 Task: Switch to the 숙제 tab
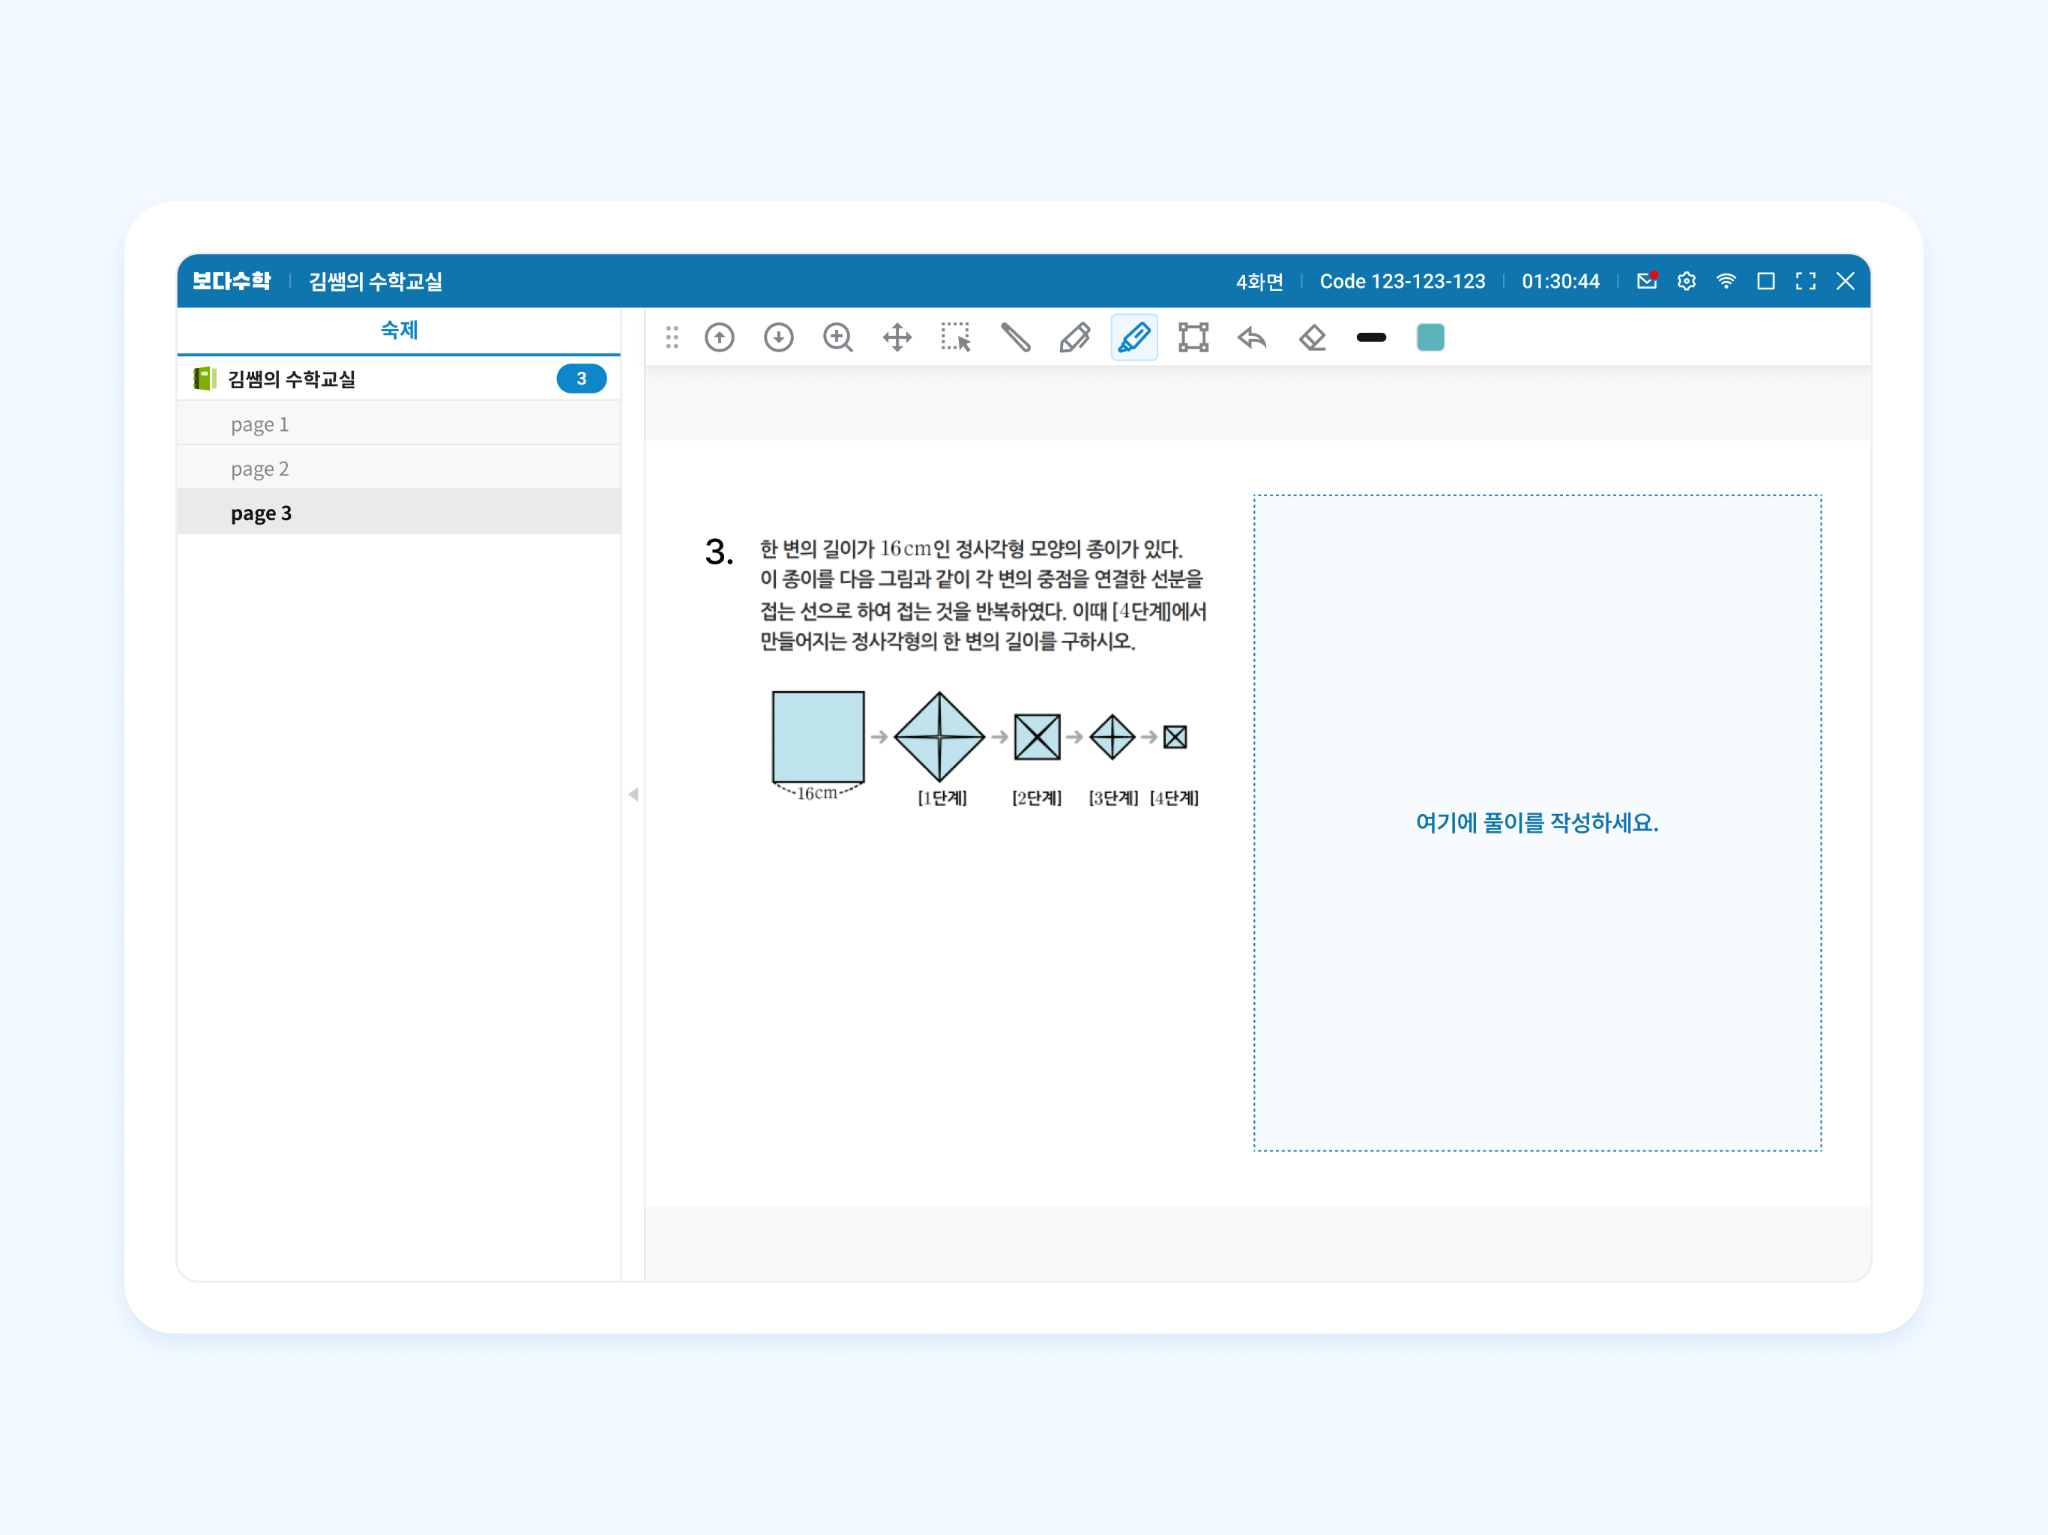coord(399,330)
